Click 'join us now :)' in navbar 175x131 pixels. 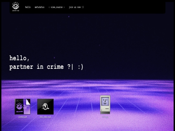click(x=76, y=7)
